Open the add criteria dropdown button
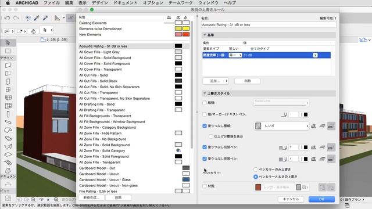 point(216,81)
